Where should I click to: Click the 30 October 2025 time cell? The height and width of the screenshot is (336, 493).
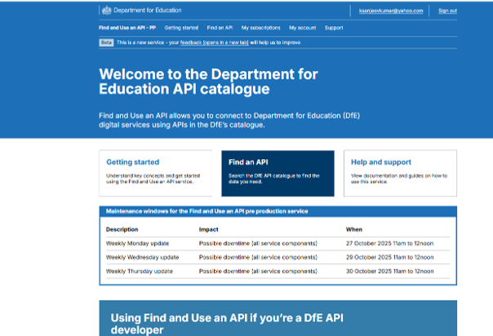(390, 272)
